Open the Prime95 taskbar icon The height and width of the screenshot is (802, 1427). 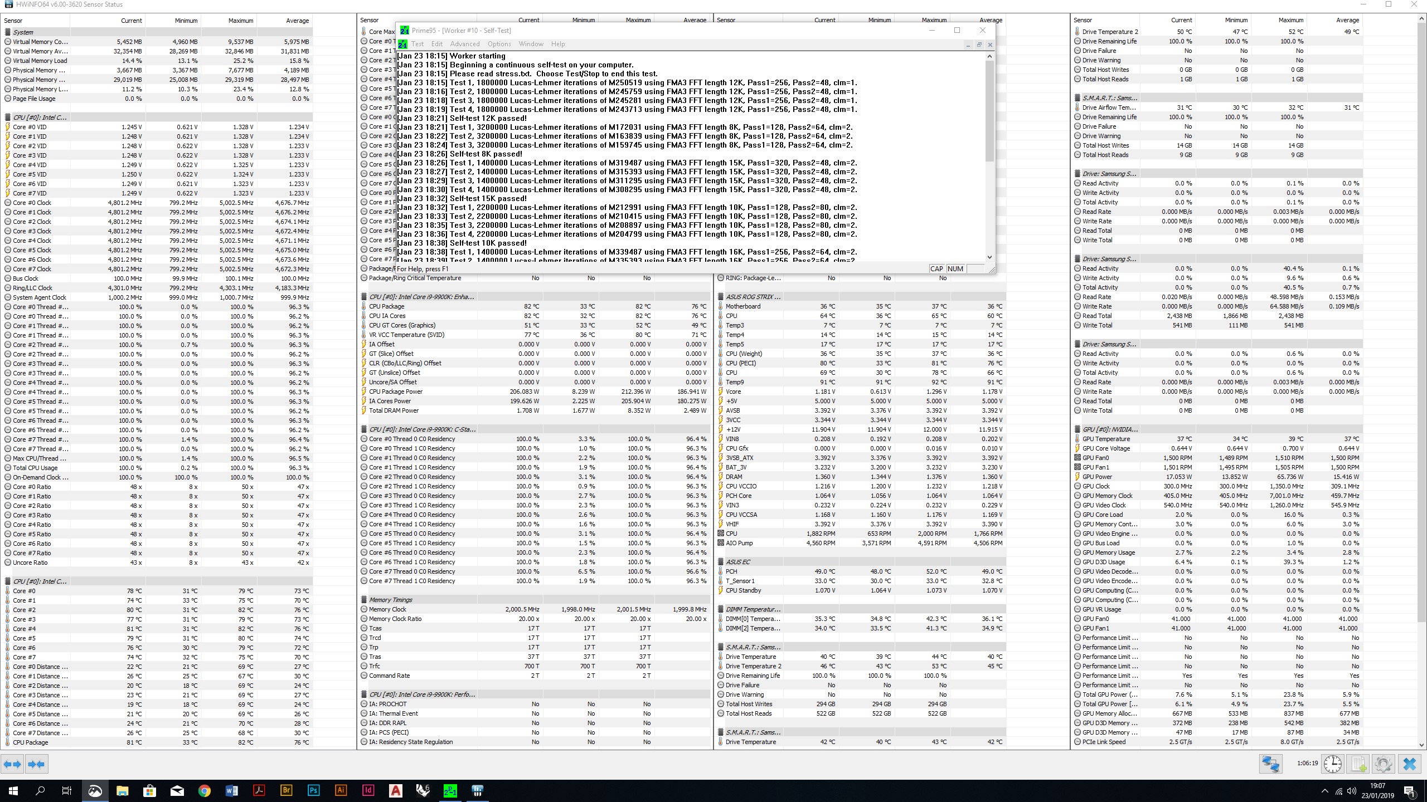[x=450, y=790]
